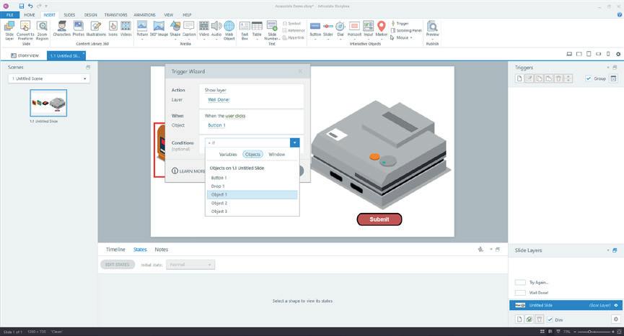
Task: Open the Triggers panel options arrow
Action: (x=607, y=68)
